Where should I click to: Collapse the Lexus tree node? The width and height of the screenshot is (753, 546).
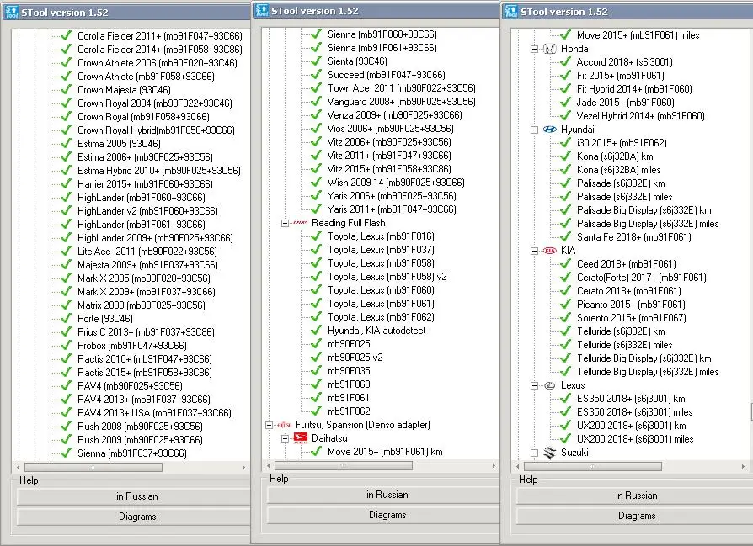pyautogui.click(x=534, y=385)
